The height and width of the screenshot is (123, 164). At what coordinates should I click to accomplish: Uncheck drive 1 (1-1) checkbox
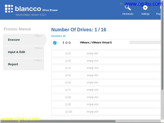click(55, 43)
